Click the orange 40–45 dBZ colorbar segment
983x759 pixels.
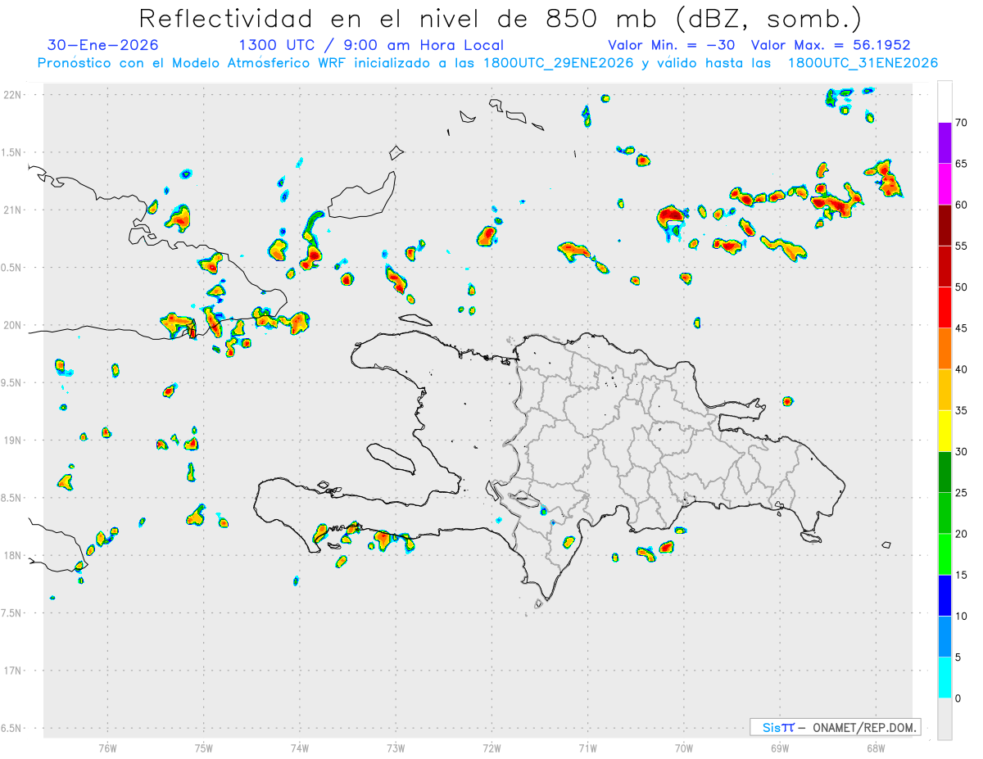pos(944,349)
